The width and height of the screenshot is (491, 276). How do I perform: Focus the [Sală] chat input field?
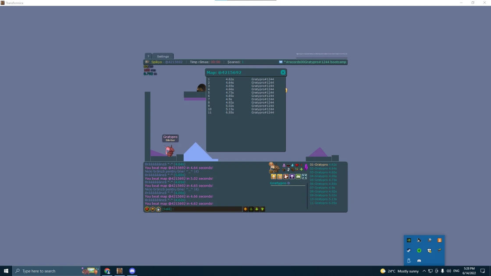(202, 209)
